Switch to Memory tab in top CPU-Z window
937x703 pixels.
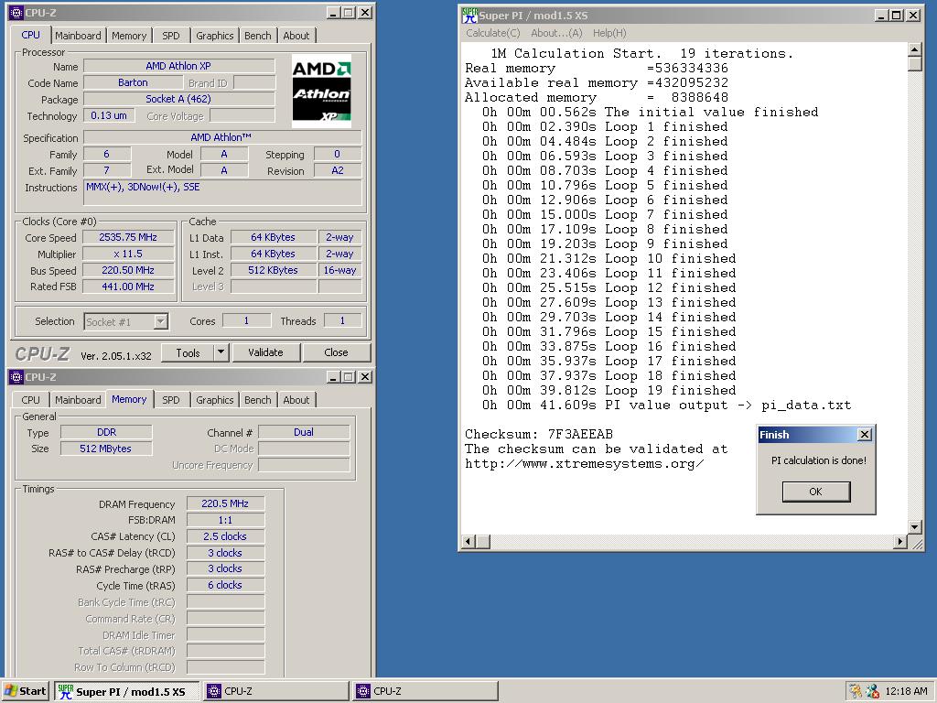click(x=129, y=36)
